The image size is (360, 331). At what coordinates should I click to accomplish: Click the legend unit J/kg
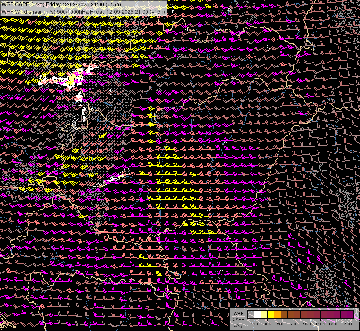click(x=238, y=325)
